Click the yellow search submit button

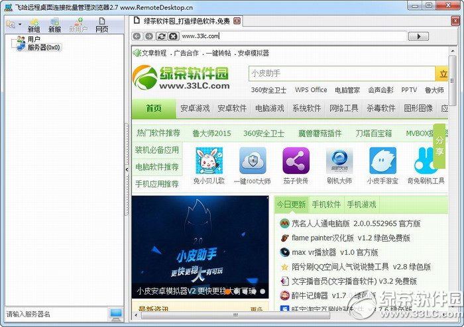tap(442, 73)
